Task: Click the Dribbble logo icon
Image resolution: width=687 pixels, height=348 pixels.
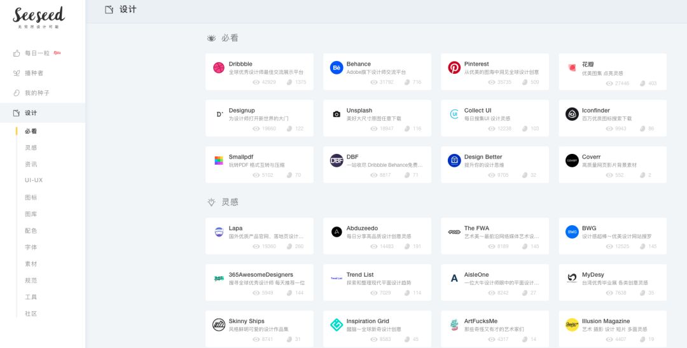Action: [219, 67]
